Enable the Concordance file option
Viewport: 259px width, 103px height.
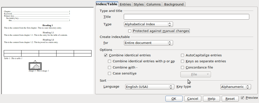point(182,68)
